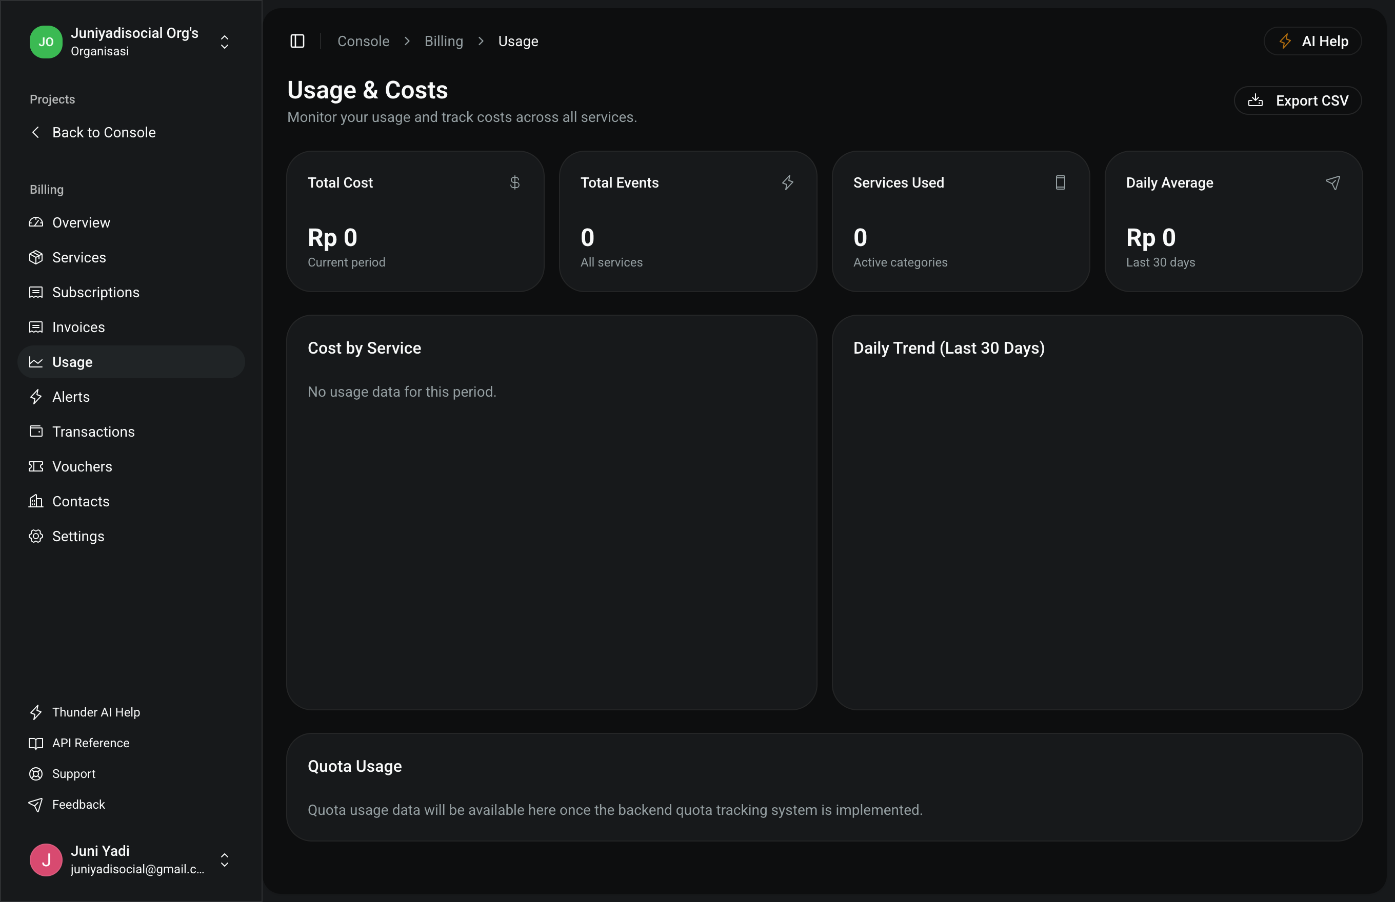Click Billing in the breadcrumb

point(444,41)
